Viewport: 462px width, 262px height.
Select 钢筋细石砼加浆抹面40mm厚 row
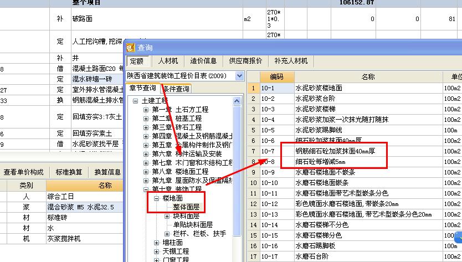coord(353,151)
